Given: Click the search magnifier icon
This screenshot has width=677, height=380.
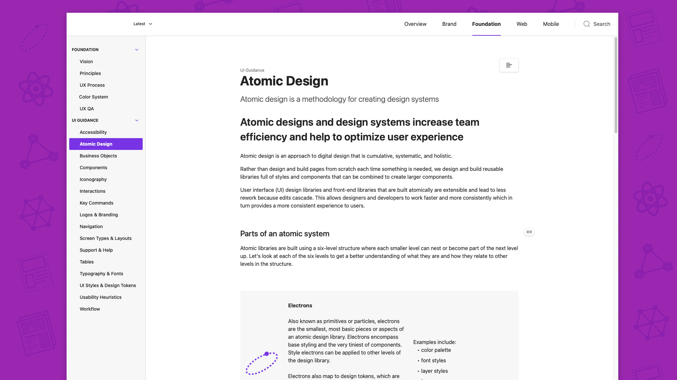Looking at the screenshot, I should point(586,24).
